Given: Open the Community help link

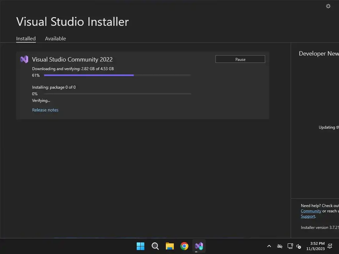Looking at the screenshot, I should pyautogui.click(x=311, y=211).
